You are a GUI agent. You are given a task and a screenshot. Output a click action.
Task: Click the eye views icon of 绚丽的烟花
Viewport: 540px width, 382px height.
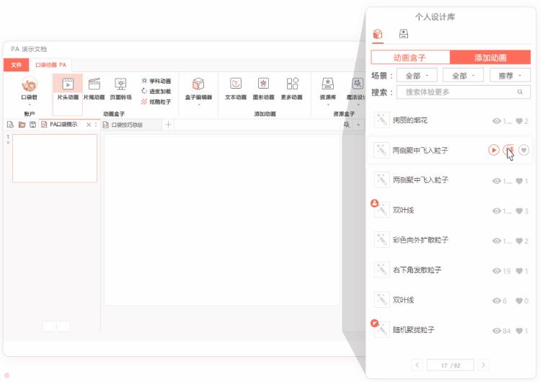497,121
